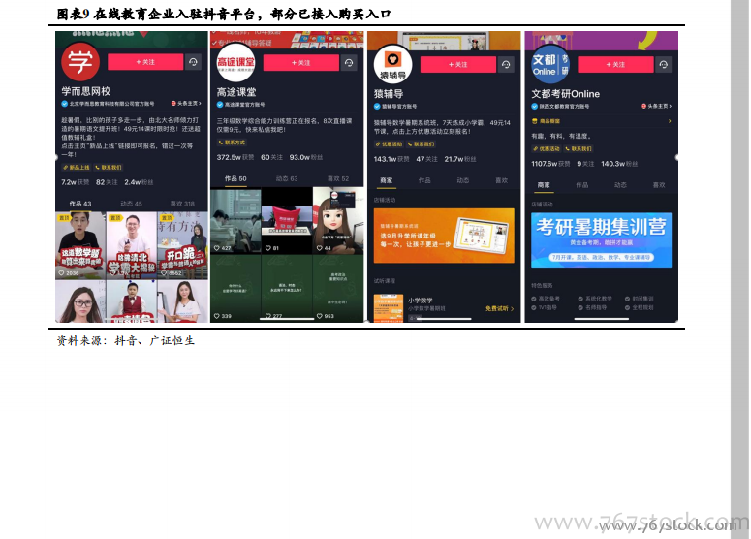Image resolution: width=751 pixels, height=539 pixels.
Task: Click heart icon on 高途课堂 video with 339 likes
Action: tap(217, 316)
